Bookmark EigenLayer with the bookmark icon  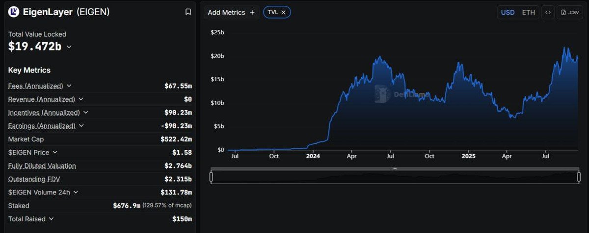pyautogui.click(x=188, y=12)
